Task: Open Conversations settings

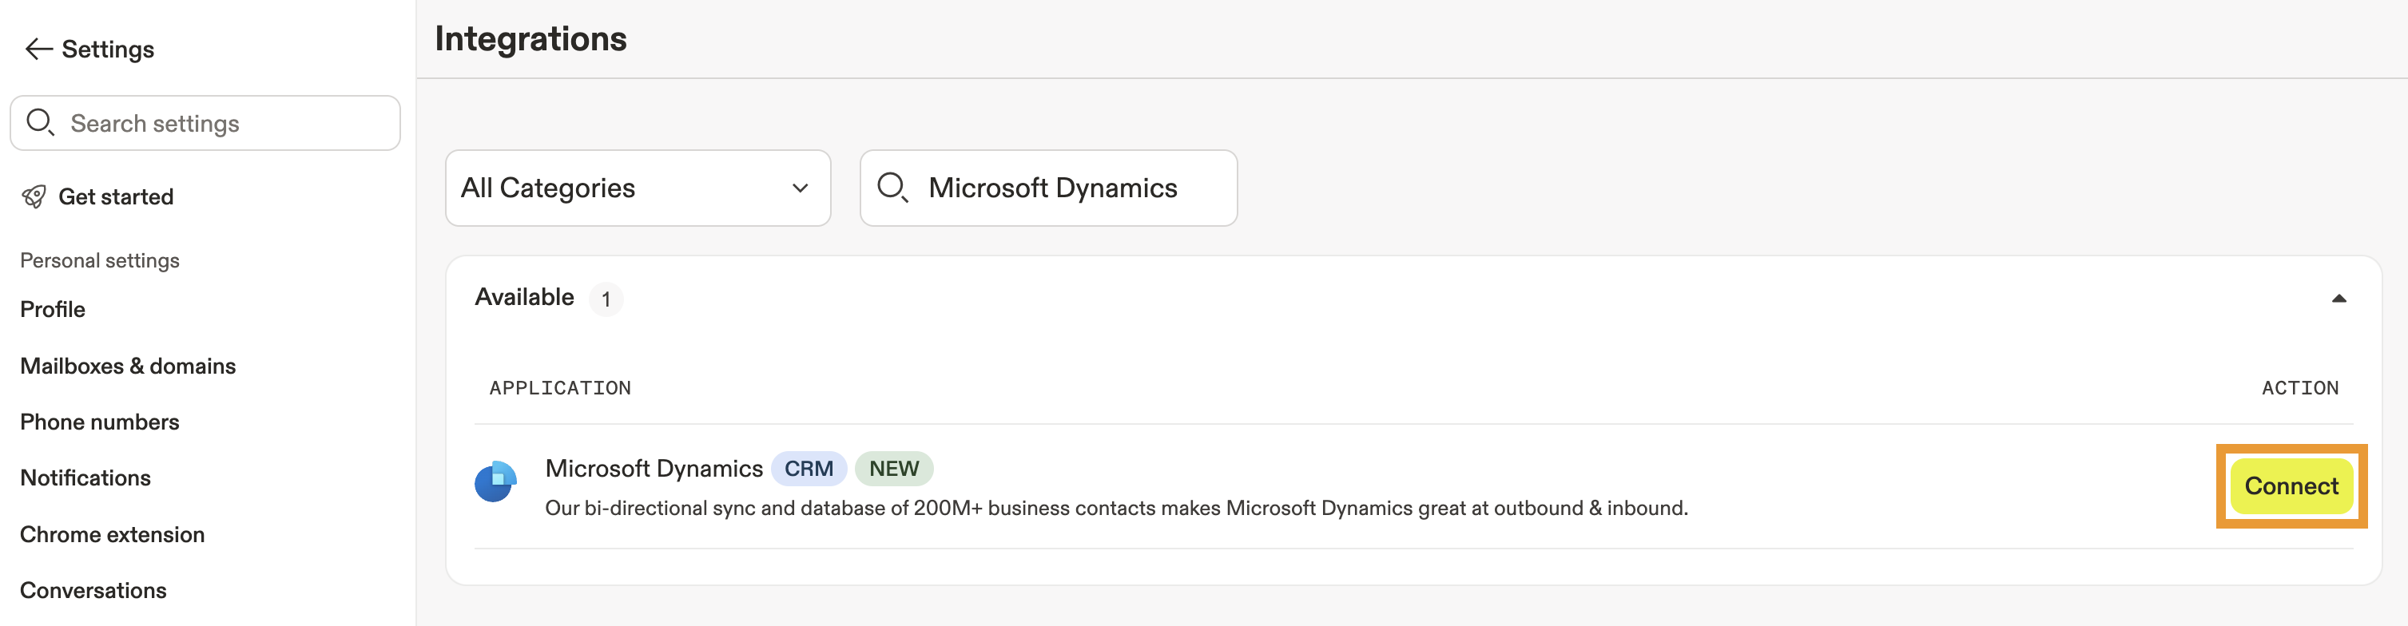Action: 93,591
